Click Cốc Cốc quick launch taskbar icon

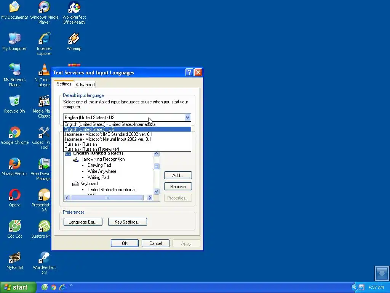45,287
